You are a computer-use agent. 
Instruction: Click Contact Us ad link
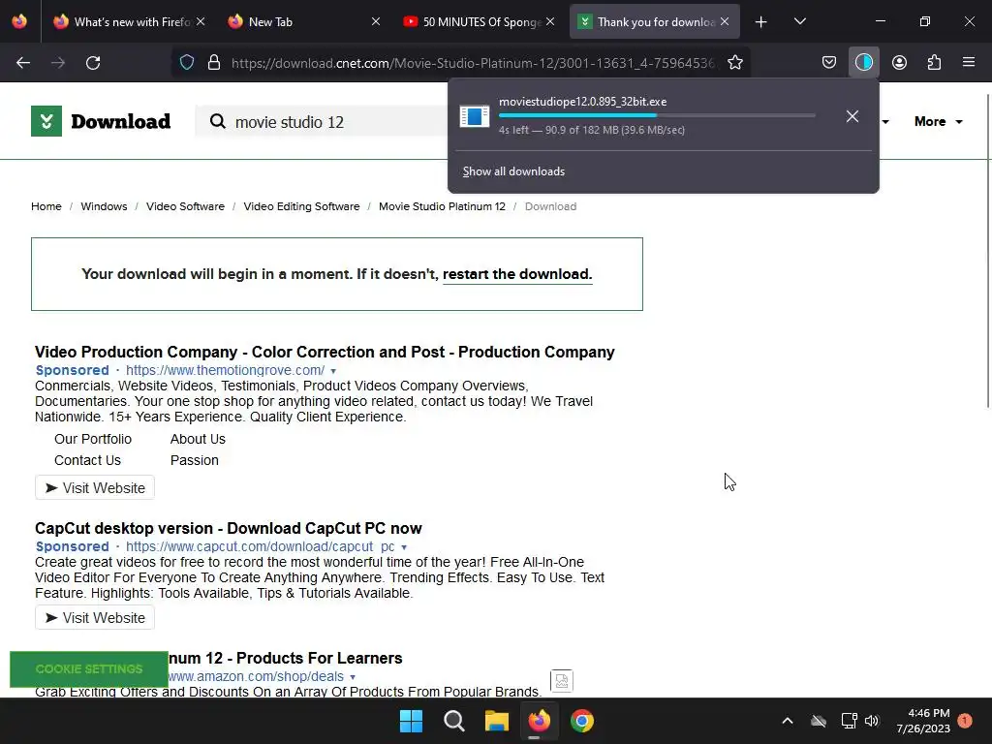(x=87, y=460)
